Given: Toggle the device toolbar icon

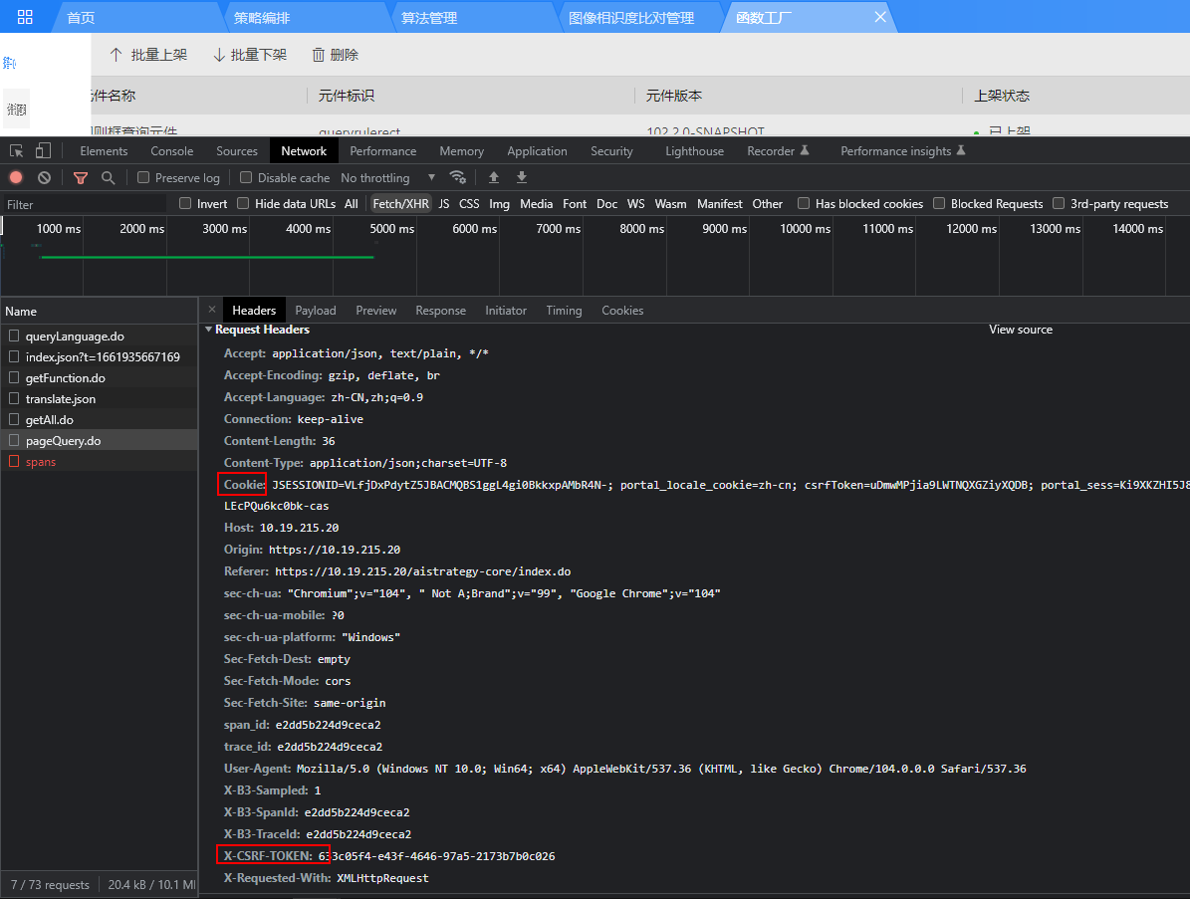Looking at the screenshot, I should [x=43, y=151].
